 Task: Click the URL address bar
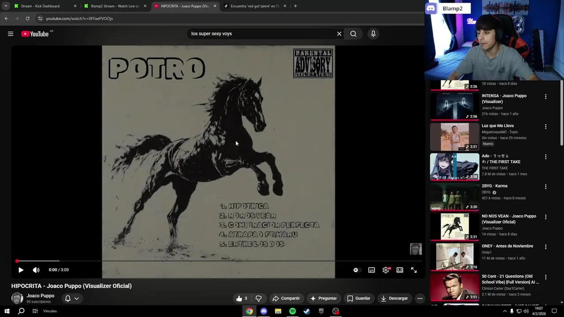tap(229, 18)
